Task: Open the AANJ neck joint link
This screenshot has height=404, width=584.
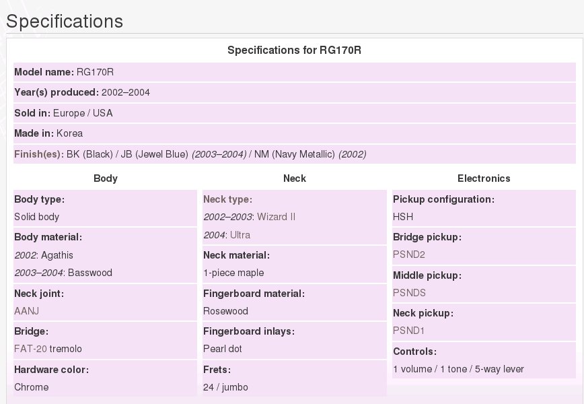Action: click(27, 311)
